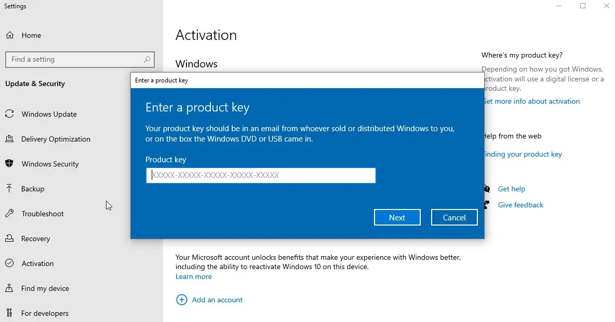Click Next in product key dialog

click(x=397, y=217)
